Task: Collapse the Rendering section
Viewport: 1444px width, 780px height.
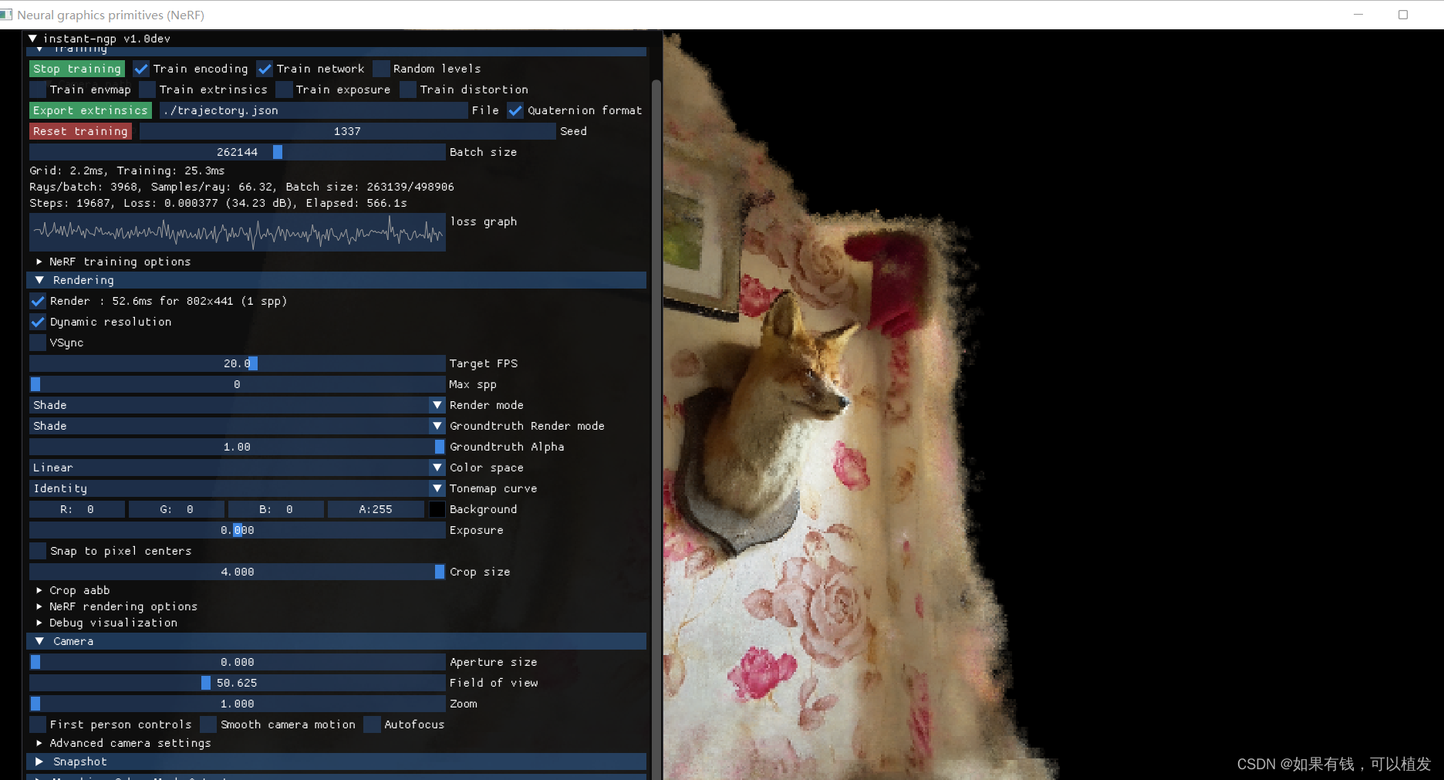Action: [336, 280]
